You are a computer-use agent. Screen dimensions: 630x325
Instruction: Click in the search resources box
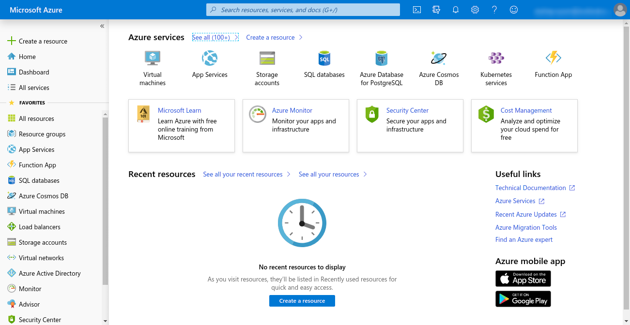click(303, 10)
